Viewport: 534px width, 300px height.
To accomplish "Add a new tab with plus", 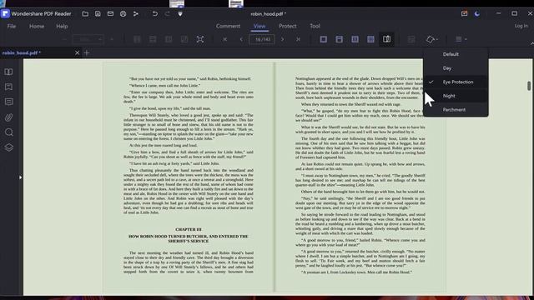I will pyautogui.click(x=87, y=52).
